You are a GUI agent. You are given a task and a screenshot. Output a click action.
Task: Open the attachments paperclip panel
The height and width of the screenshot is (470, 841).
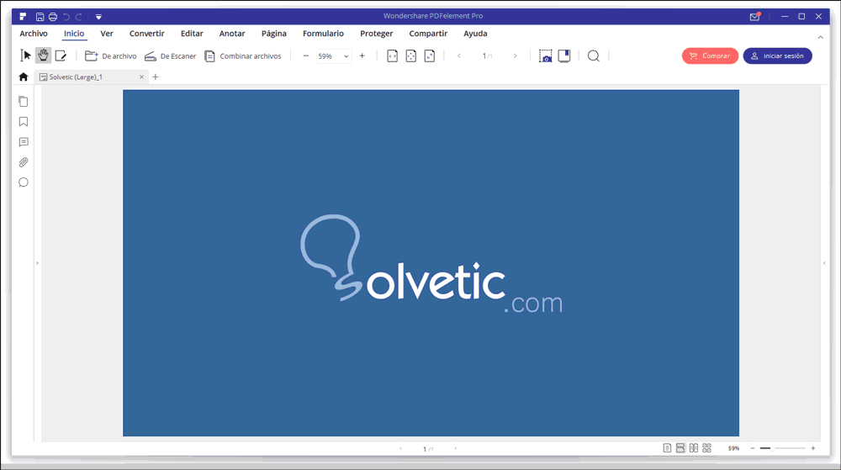(x=23, y=162)
